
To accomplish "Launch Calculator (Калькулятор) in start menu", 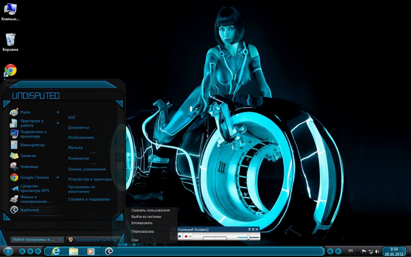I will coord(32,145).
